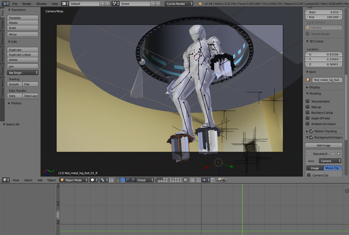
Task: Collapse the Descend background image entry
Action: 309,154
